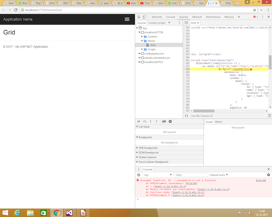Image resolution: width=272 pixels, height=217 pixels.
Task: Click the inspect element picker icon
Action: pos(139,17)
